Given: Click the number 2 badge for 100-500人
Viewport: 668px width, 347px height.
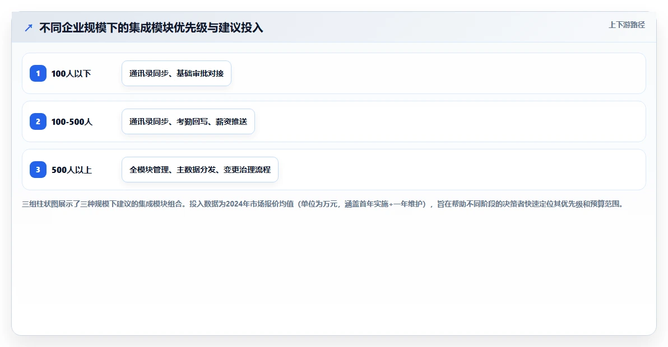Looking at the screenshot, I should [x=38, y=121].
